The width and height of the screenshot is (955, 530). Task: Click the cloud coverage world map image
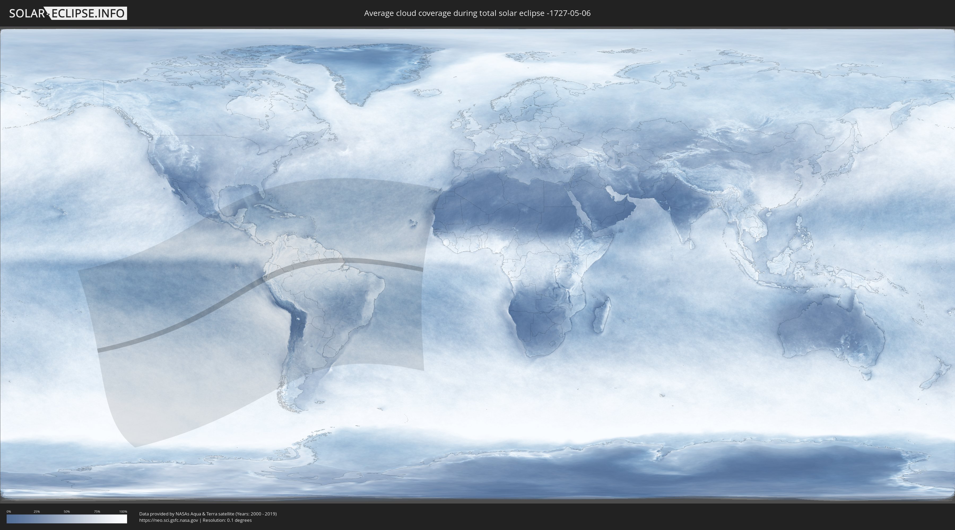coord(477,264)
